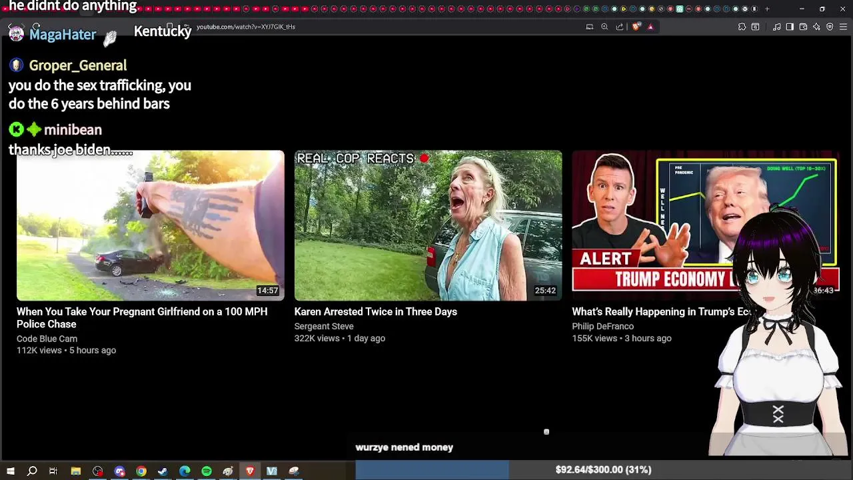Image resolution: width=853 pixels, height=480 pixels.
Task: Click the '322K views • 1 day ago' text
Action: point(340,338)
